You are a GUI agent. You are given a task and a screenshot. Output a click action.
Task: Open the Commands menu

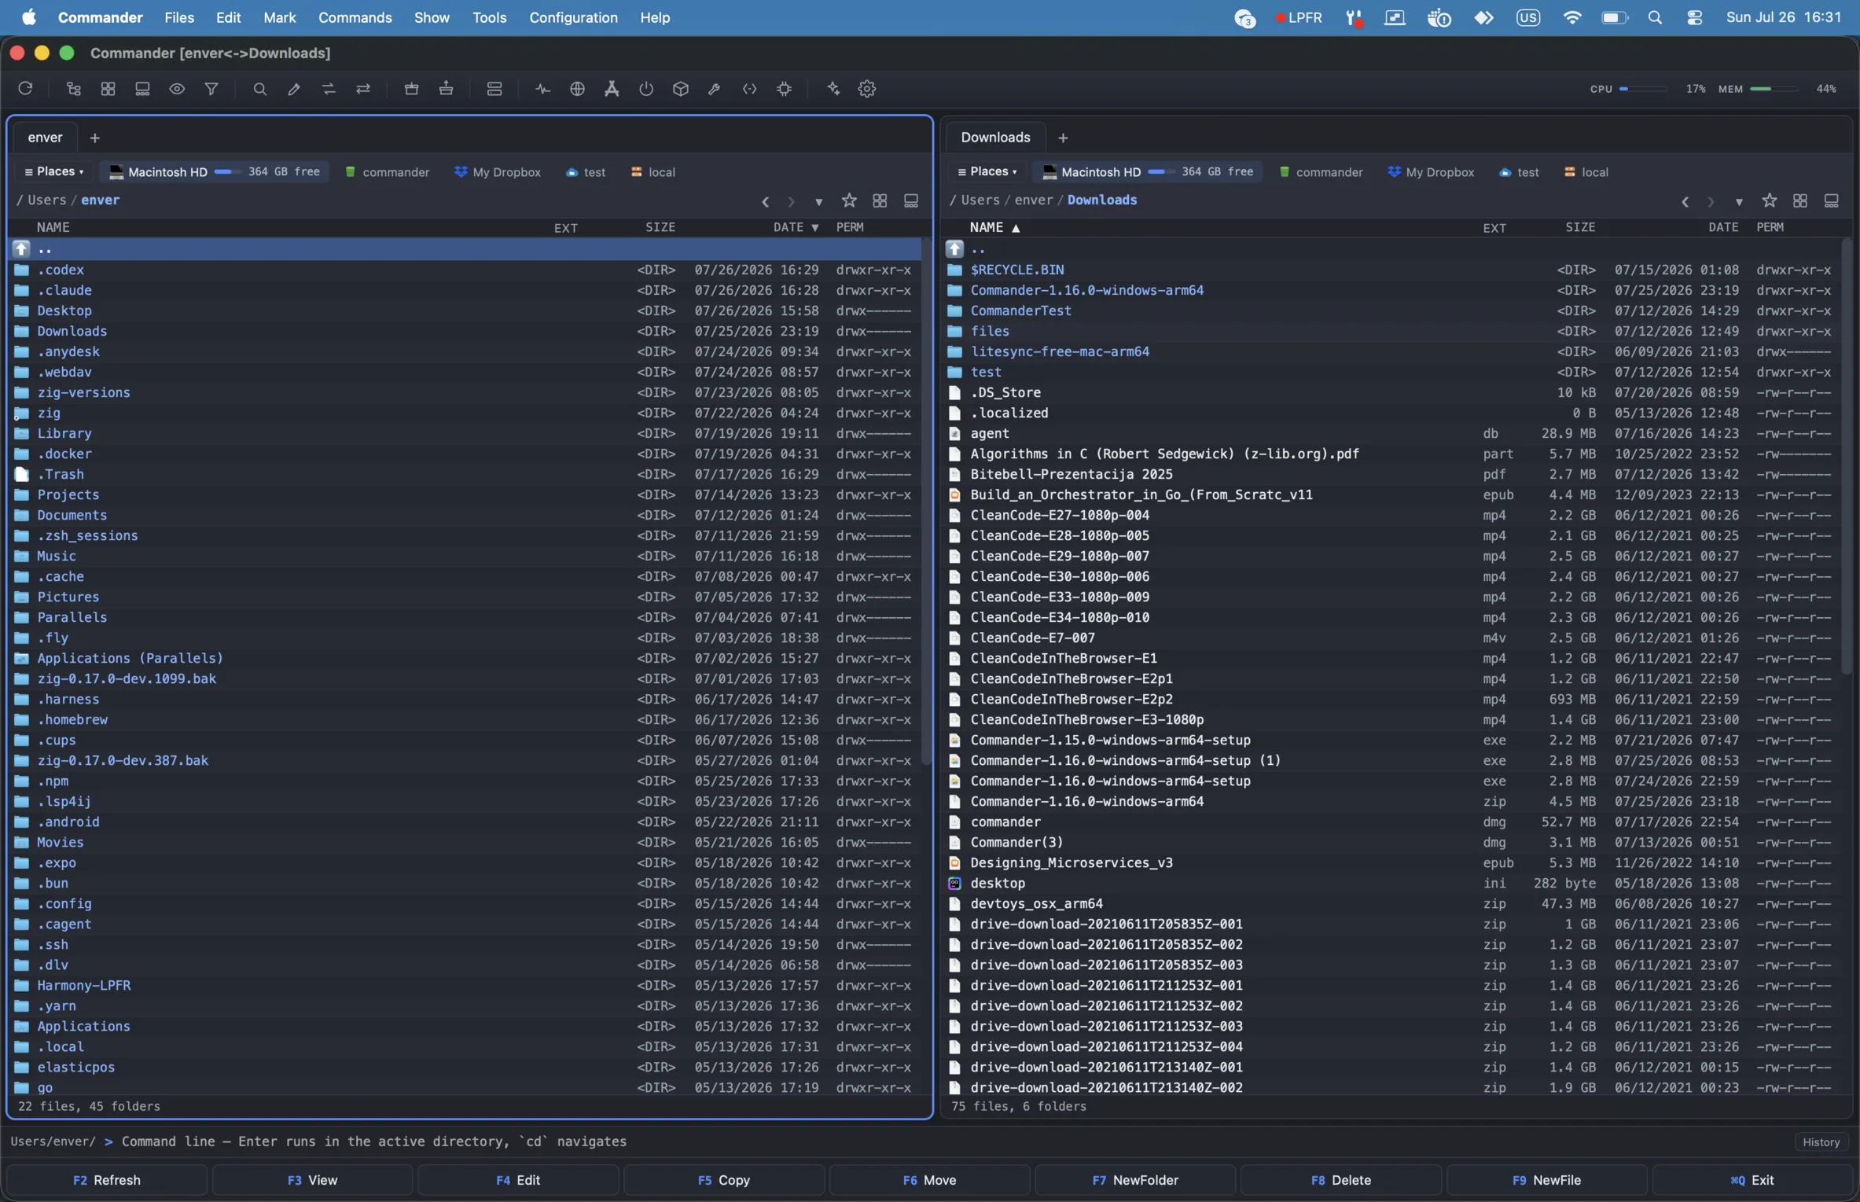[355, 17]
